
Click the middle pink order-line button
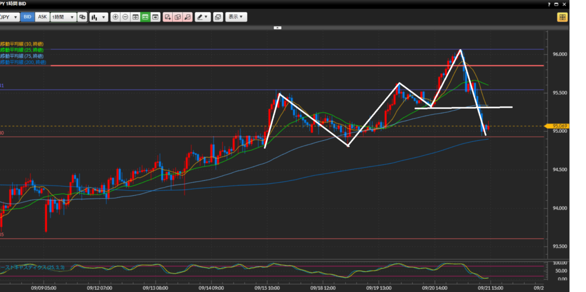tap(177, 17)
